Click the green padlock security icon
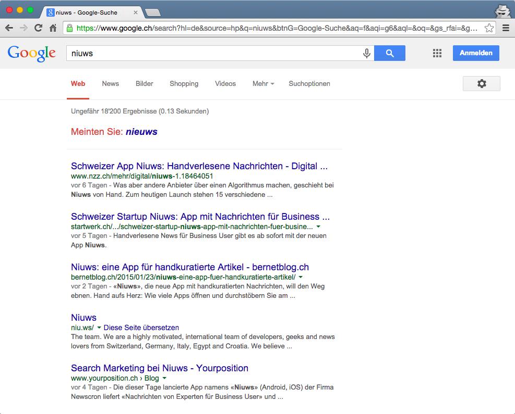This screenshot has height=414, width=515. click(69, 28)
